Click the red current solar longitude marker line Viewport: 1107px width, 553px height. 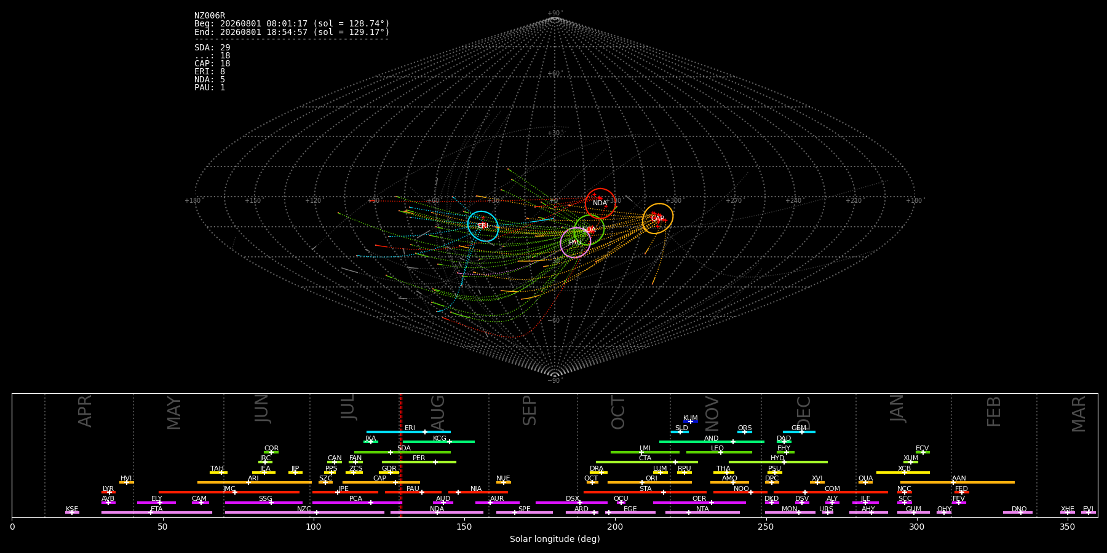[x=401, y=456]
